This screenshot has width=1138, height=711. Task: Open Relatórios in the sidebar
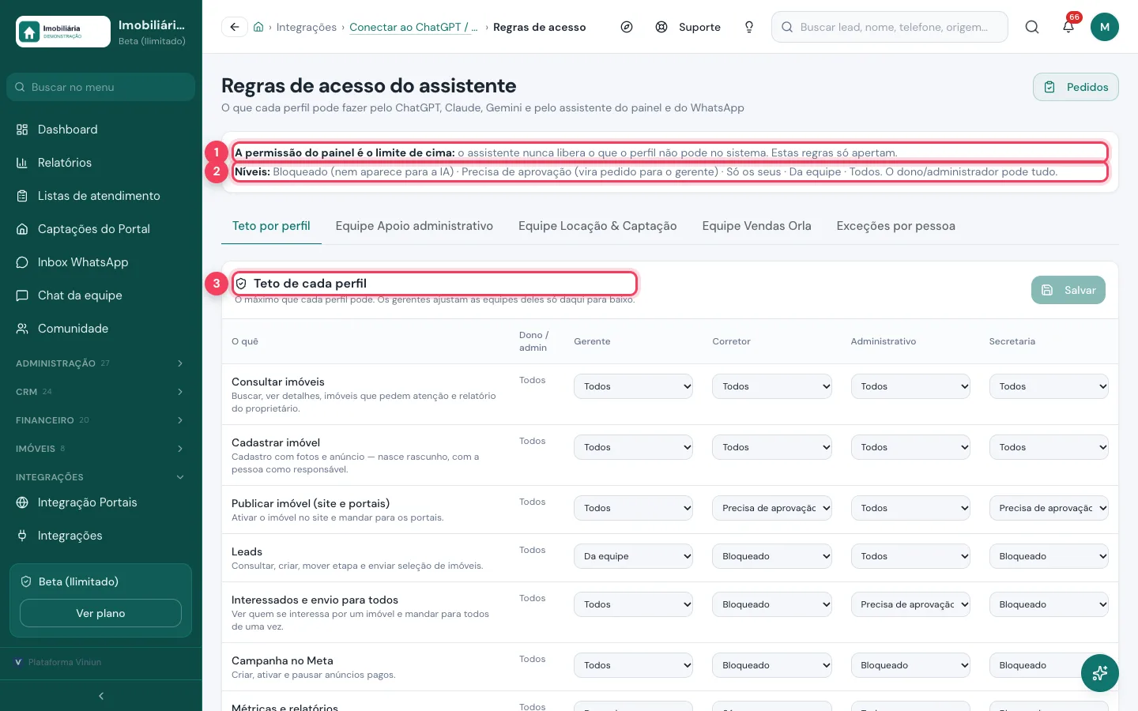100,163
